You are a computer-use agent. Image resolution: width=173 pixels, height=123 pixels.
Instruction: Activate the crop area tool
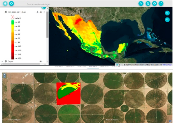148,4
